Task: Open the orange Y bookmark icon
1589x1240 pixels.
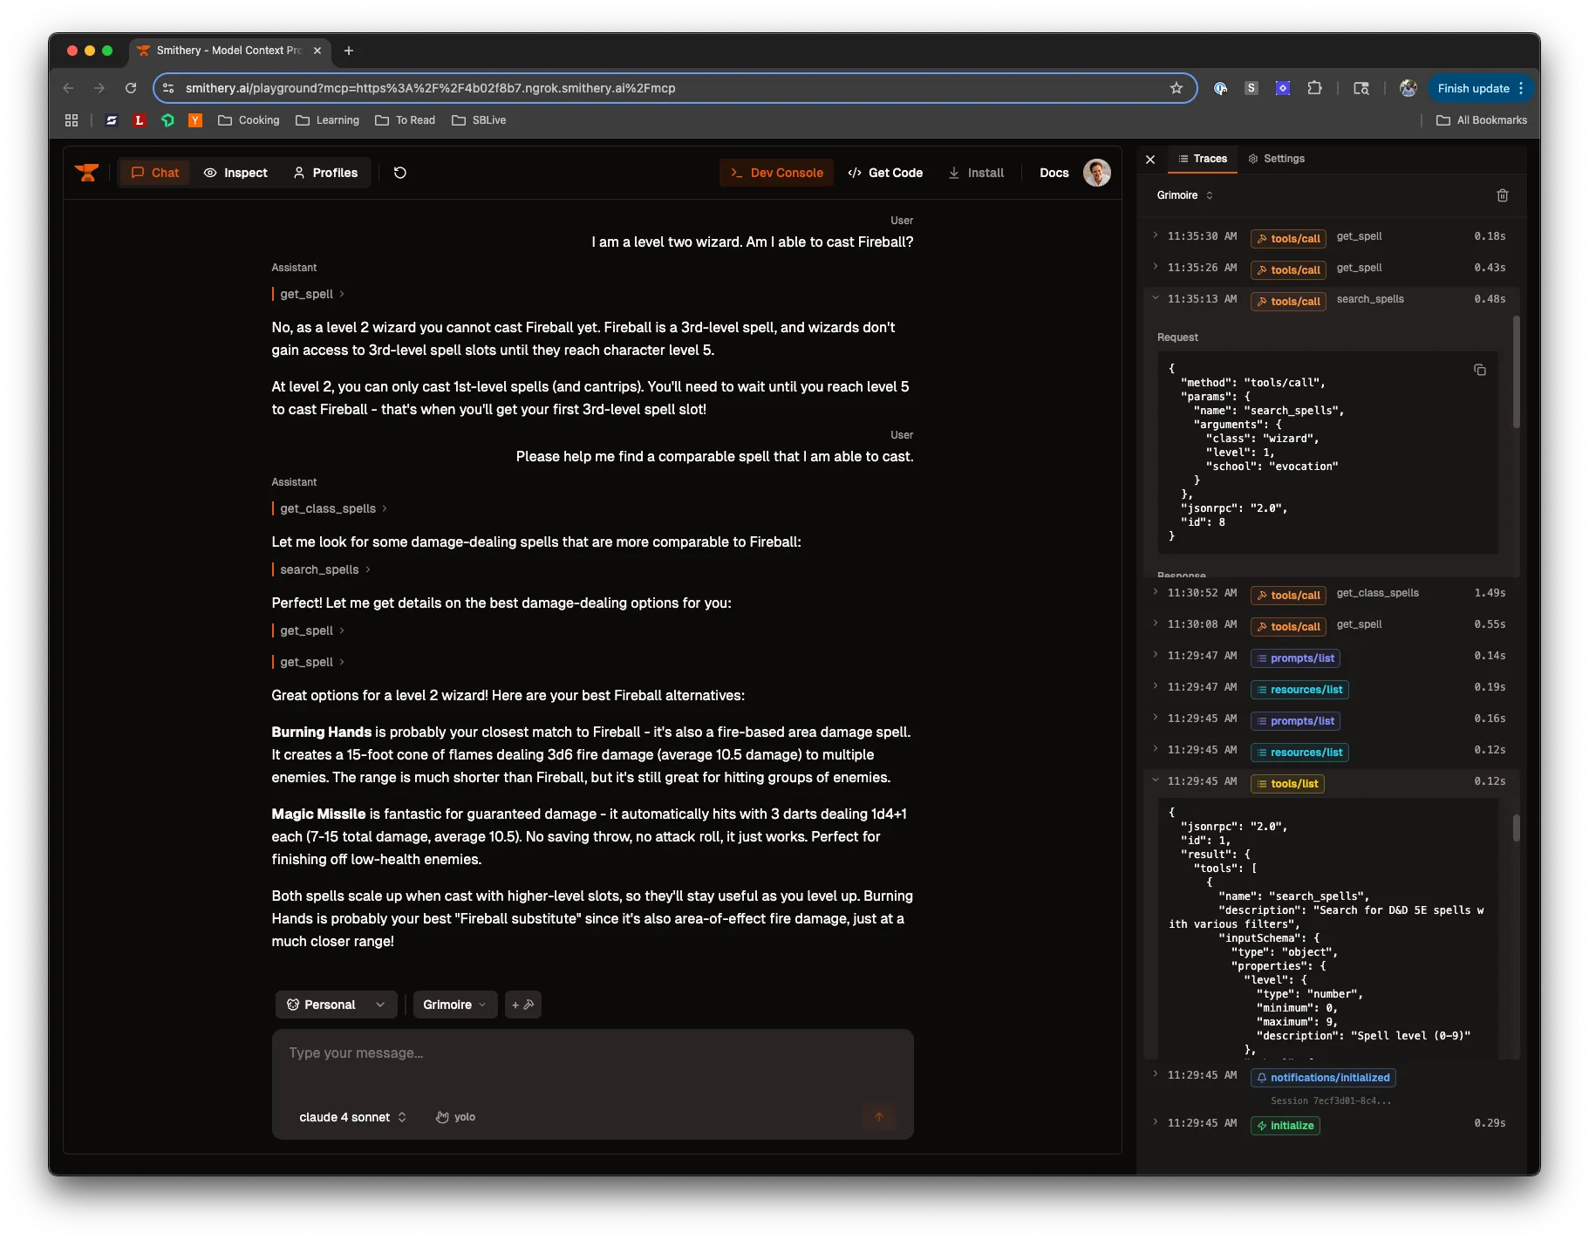Action: [195, 120]
